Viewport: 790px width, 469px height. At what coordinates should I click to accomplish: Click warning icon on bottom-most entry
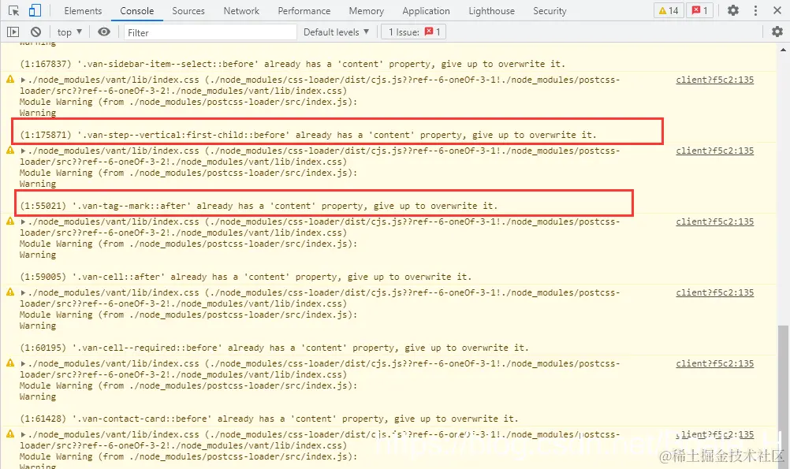[x=10, y=434]
